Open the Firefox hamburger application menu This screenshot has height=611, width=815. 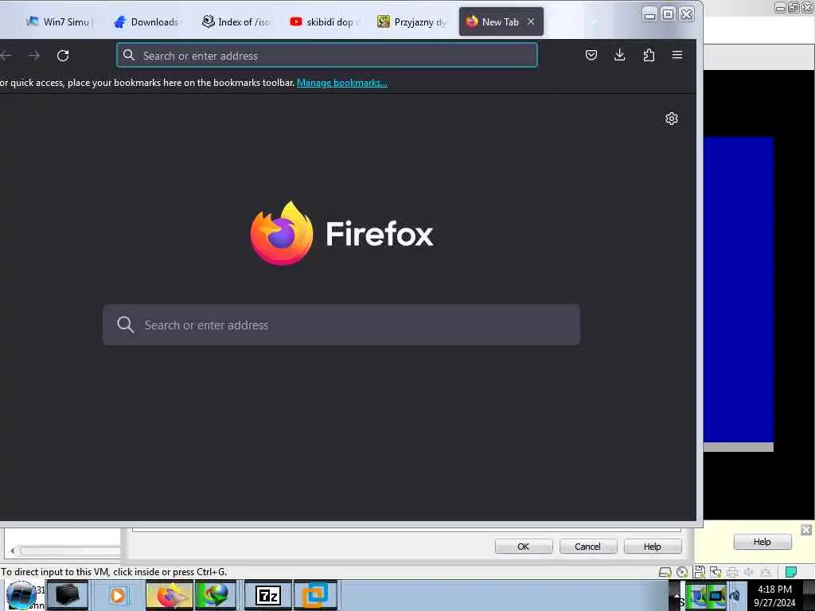pyautogui.click(x=677, y=55)
